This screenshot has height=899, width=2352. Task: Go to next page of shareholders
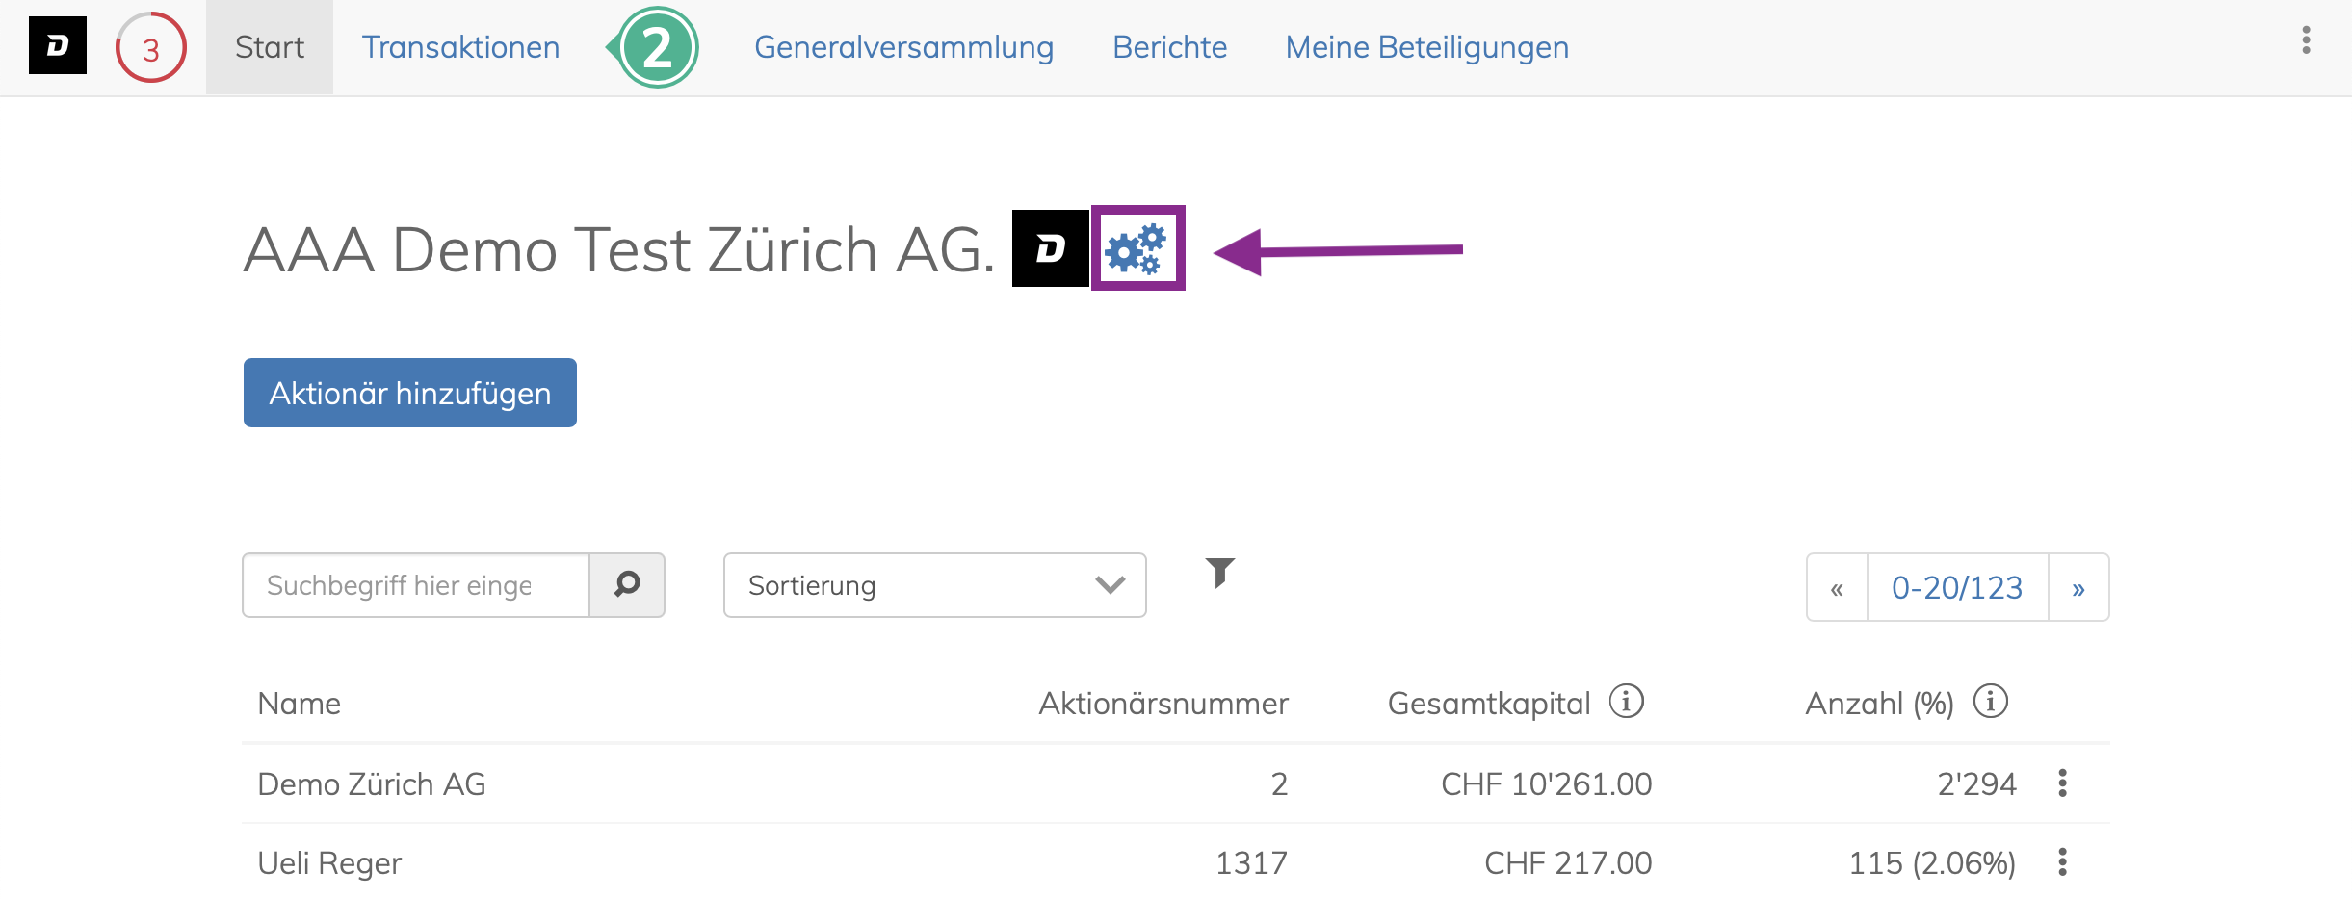click(2078, 587)
